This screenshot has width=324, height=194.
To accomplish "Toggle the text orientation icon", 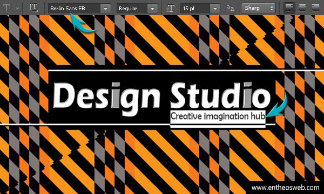I will coord(33,8).
